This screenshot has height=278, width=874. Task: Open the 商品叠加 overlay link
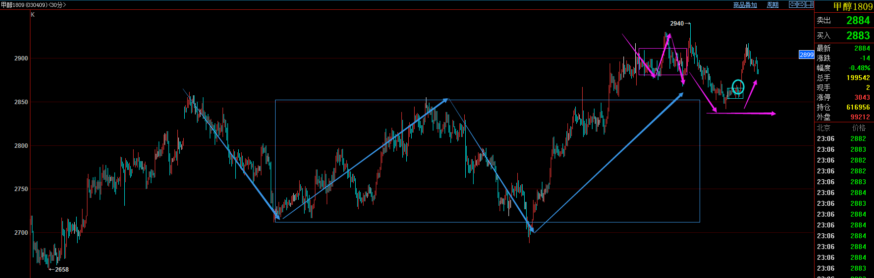coord(745,5)
